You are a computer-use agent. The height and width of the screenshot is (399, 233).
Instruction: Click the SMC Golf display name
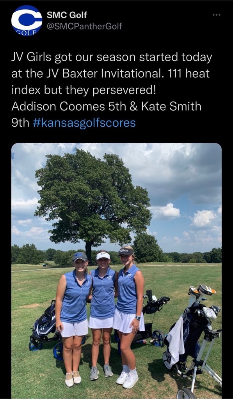(67, 15)
